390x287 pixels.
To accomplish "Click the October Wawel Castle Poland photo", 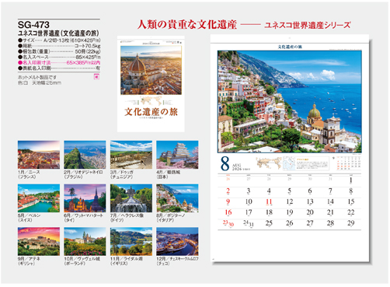I will click(85, 241).
